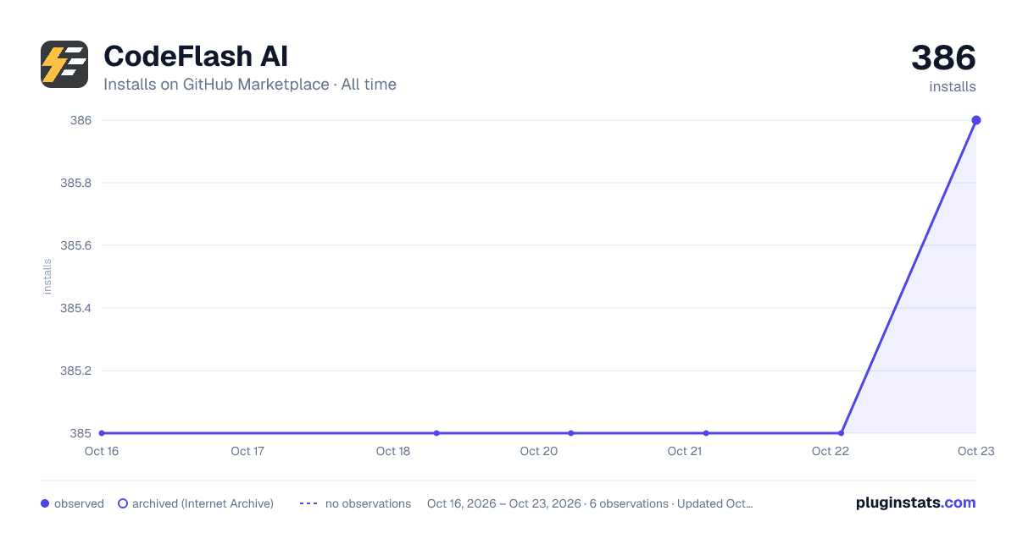The height and width of the screenshot is (533, 1017).
Task: Click the x-axis label Oct 20
Action: [x=539, y=451]
